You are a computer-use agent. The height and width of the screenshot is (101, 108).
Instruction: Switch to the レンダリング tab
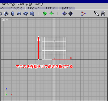point(67,8)
